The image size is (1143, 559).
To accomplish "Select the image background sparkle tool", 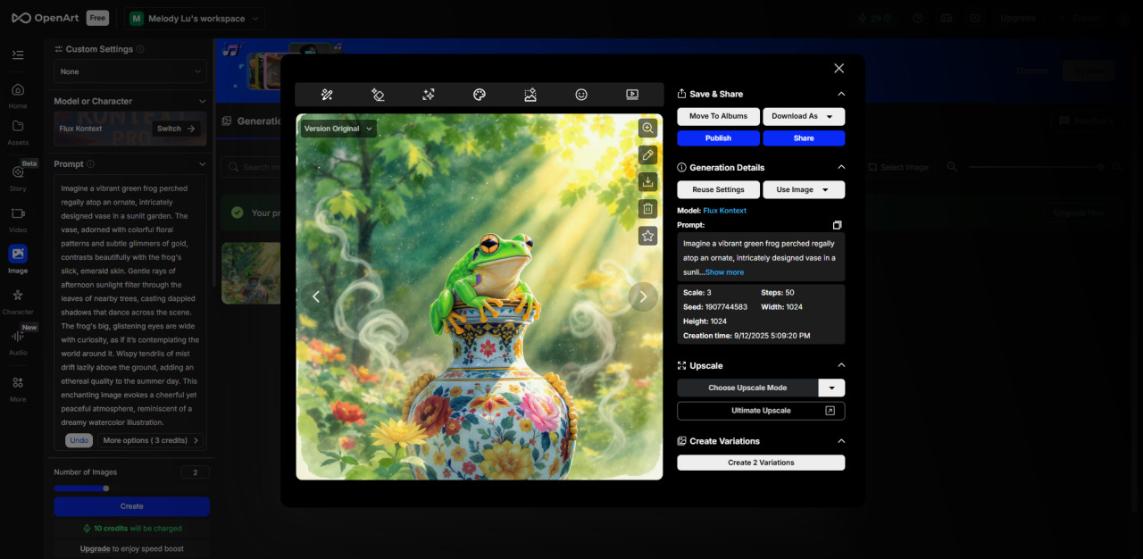I will pos(530,95).
